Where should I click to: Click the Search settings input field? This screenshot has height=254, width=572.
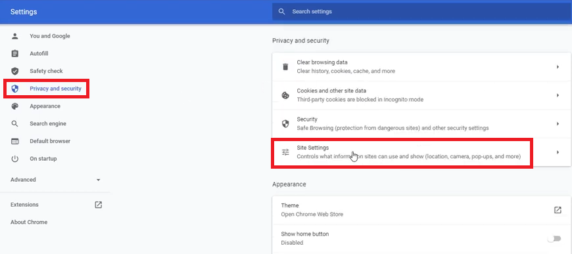(x=421, y=12)
